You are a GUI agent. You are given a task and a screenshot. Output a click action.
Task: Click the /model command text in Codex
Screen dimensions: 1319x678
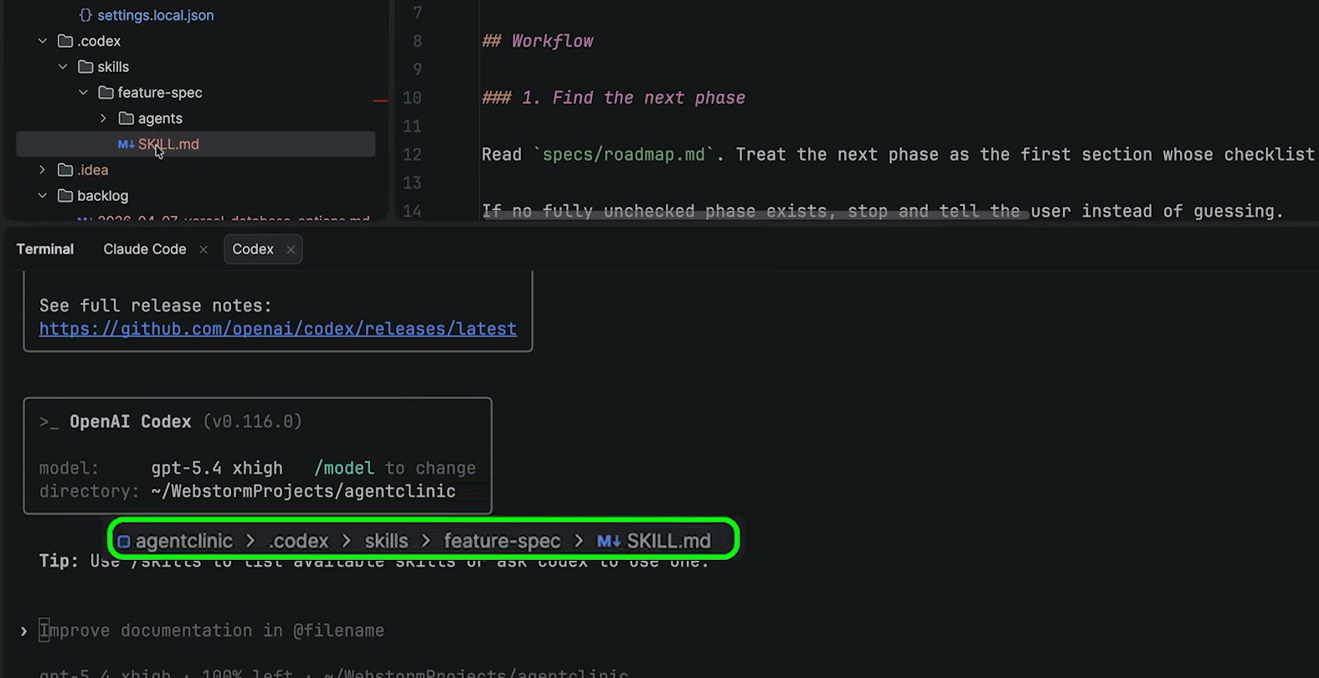[344, 468]
